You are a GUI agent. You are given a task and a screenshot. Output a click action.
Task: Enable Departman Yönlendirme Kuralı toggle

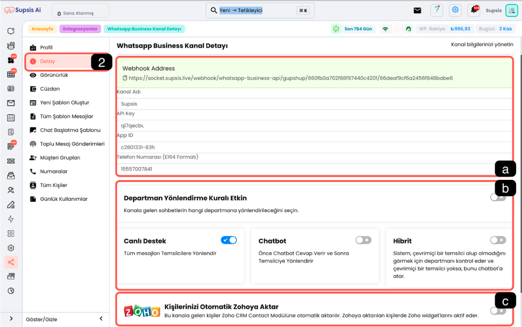498,197
